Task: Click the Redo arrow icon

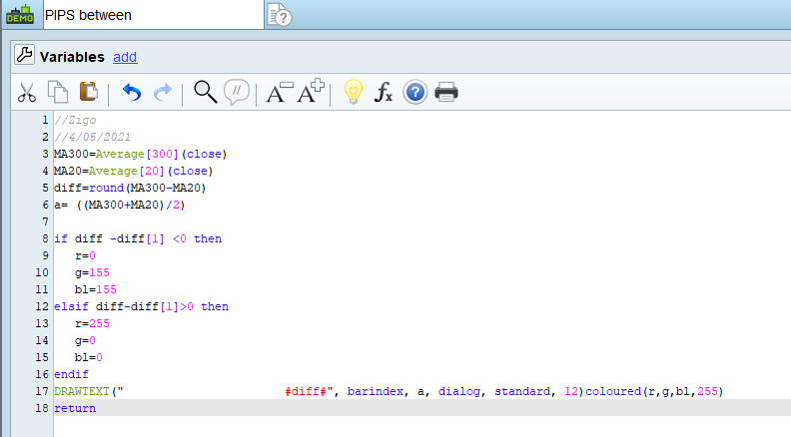Action: (x=163, y=93)
